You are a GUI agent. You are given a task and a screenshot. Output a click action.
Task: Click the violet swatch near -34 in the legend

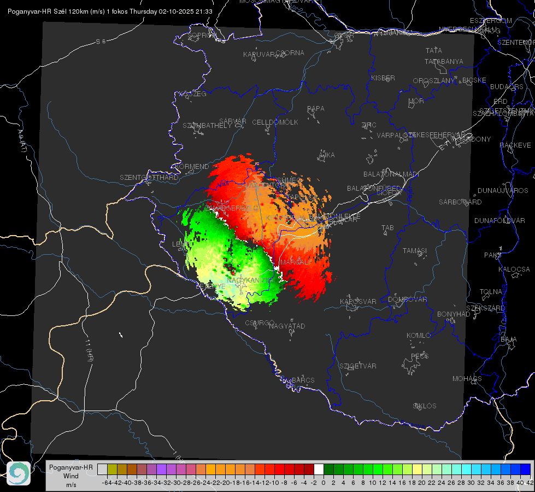coord(161,469)
